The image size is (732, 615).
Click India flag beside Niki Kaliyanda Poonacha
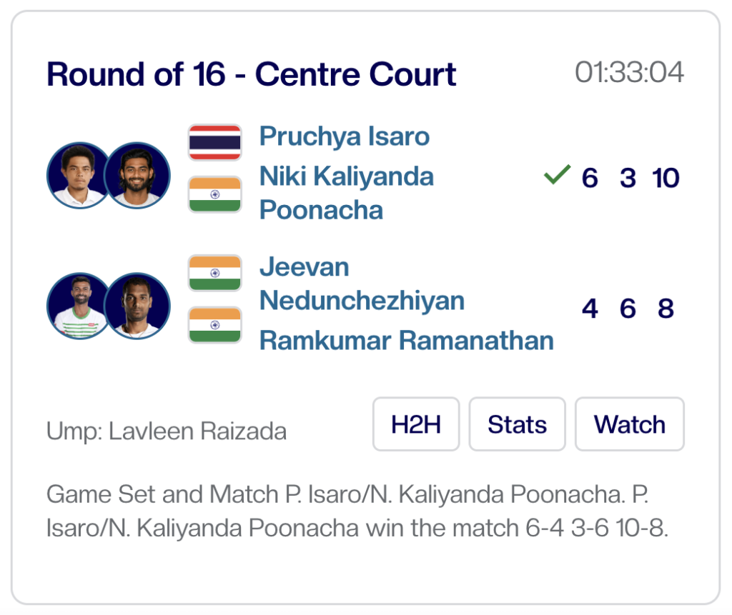click(x=214, y=194)
